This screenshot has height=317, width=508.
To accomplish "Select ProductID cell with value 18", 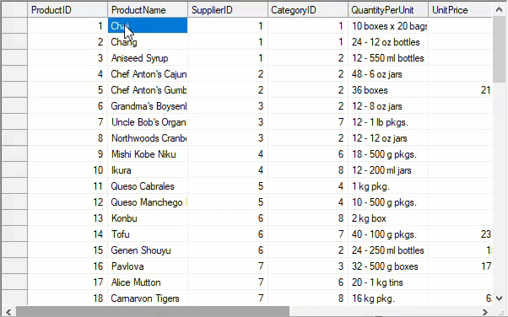I will pos(68,298).
